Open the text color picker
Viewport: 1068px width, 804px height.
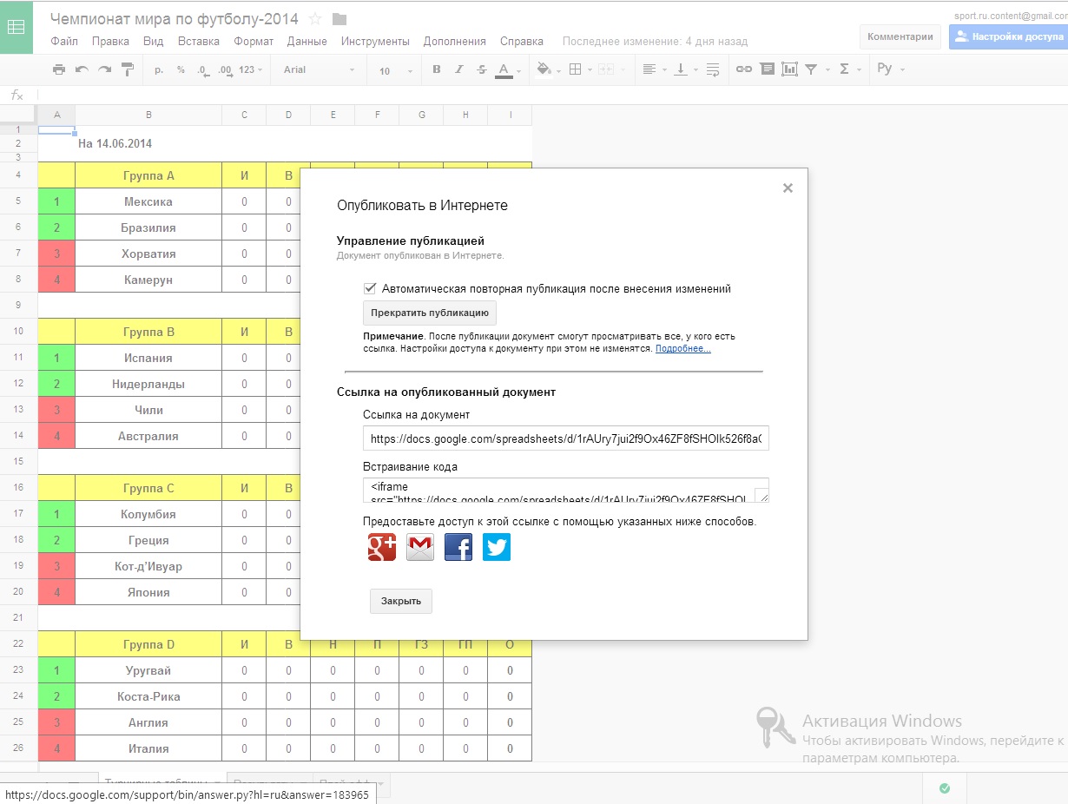[x=507, y=69]
